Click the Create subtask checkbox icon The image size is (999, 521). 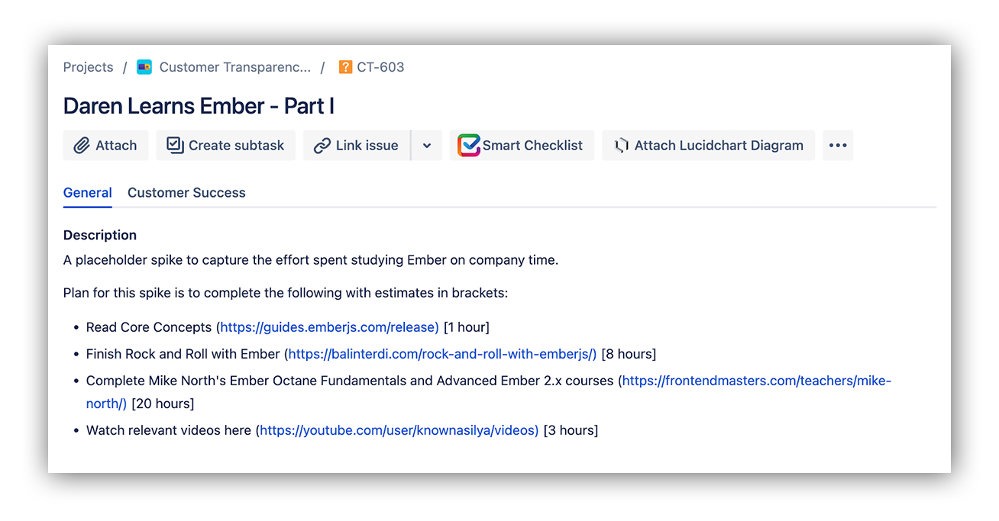(x=176, y=145)
